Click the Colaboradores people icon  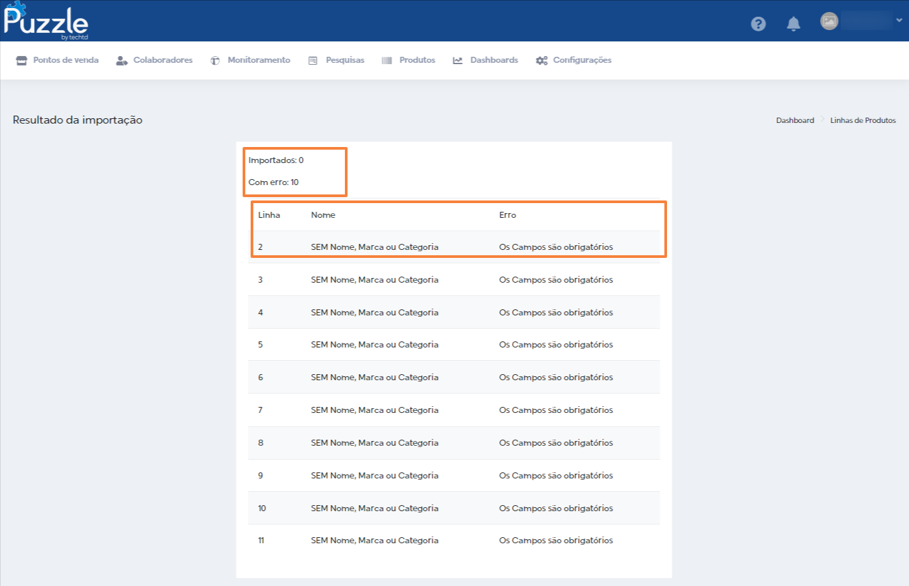[122, 60]
